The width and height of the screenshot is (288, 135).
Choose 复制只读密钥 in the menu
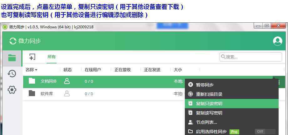(x=232, y=104)
